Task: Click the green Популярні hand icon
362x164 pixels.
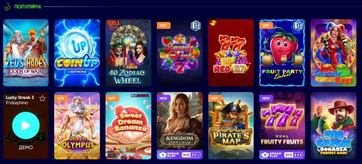Action: tap(7, 7)
